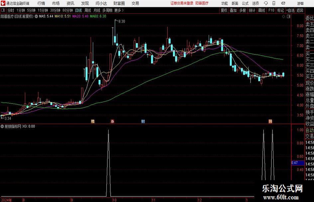Click the MA5: 5.44 label
This screenshot has width=314, height=202.
click(x=46, y=16)
